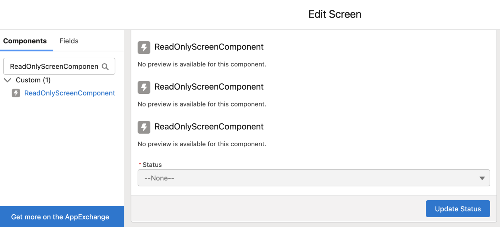Click the magnifying glass in the component search

[x=105, y=66]
